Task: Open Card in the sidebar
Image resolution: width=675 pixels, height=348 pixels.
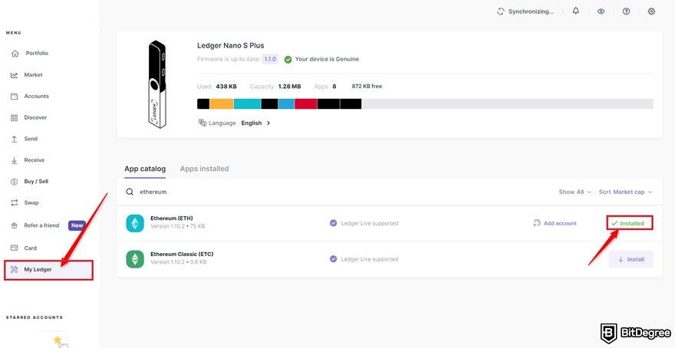Action: point(30,248)
